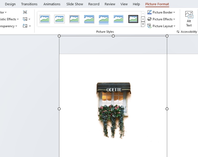
Task: Open the Picture Layout dropdown arrow
Action: pos(174,26)
